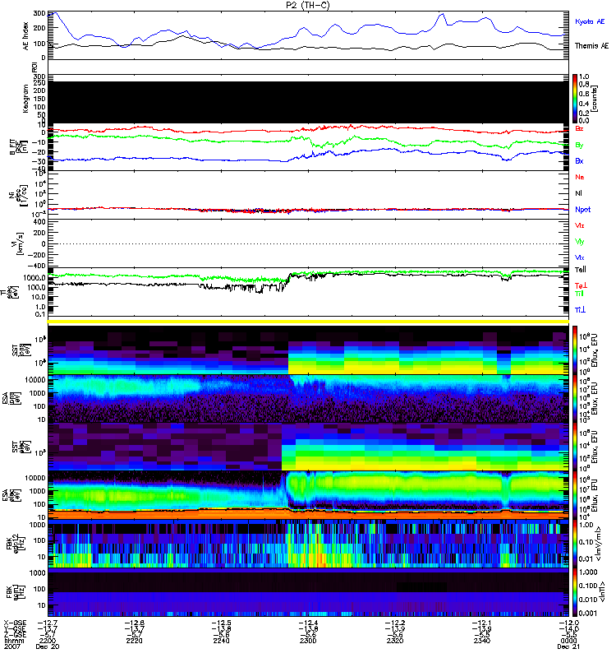Click the blue Npot legend label
Screen dimensions: 616x658
pyautogui.click(x=583, y=210)
